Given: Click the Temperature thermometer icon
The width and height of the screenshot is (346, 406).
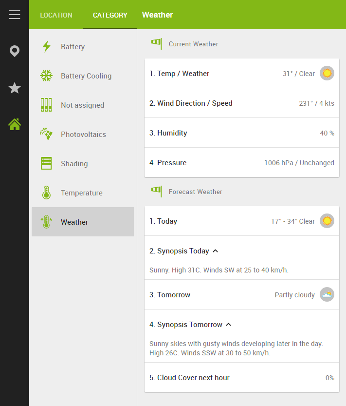Looking at the screenshot, I should tap(46, 193).
